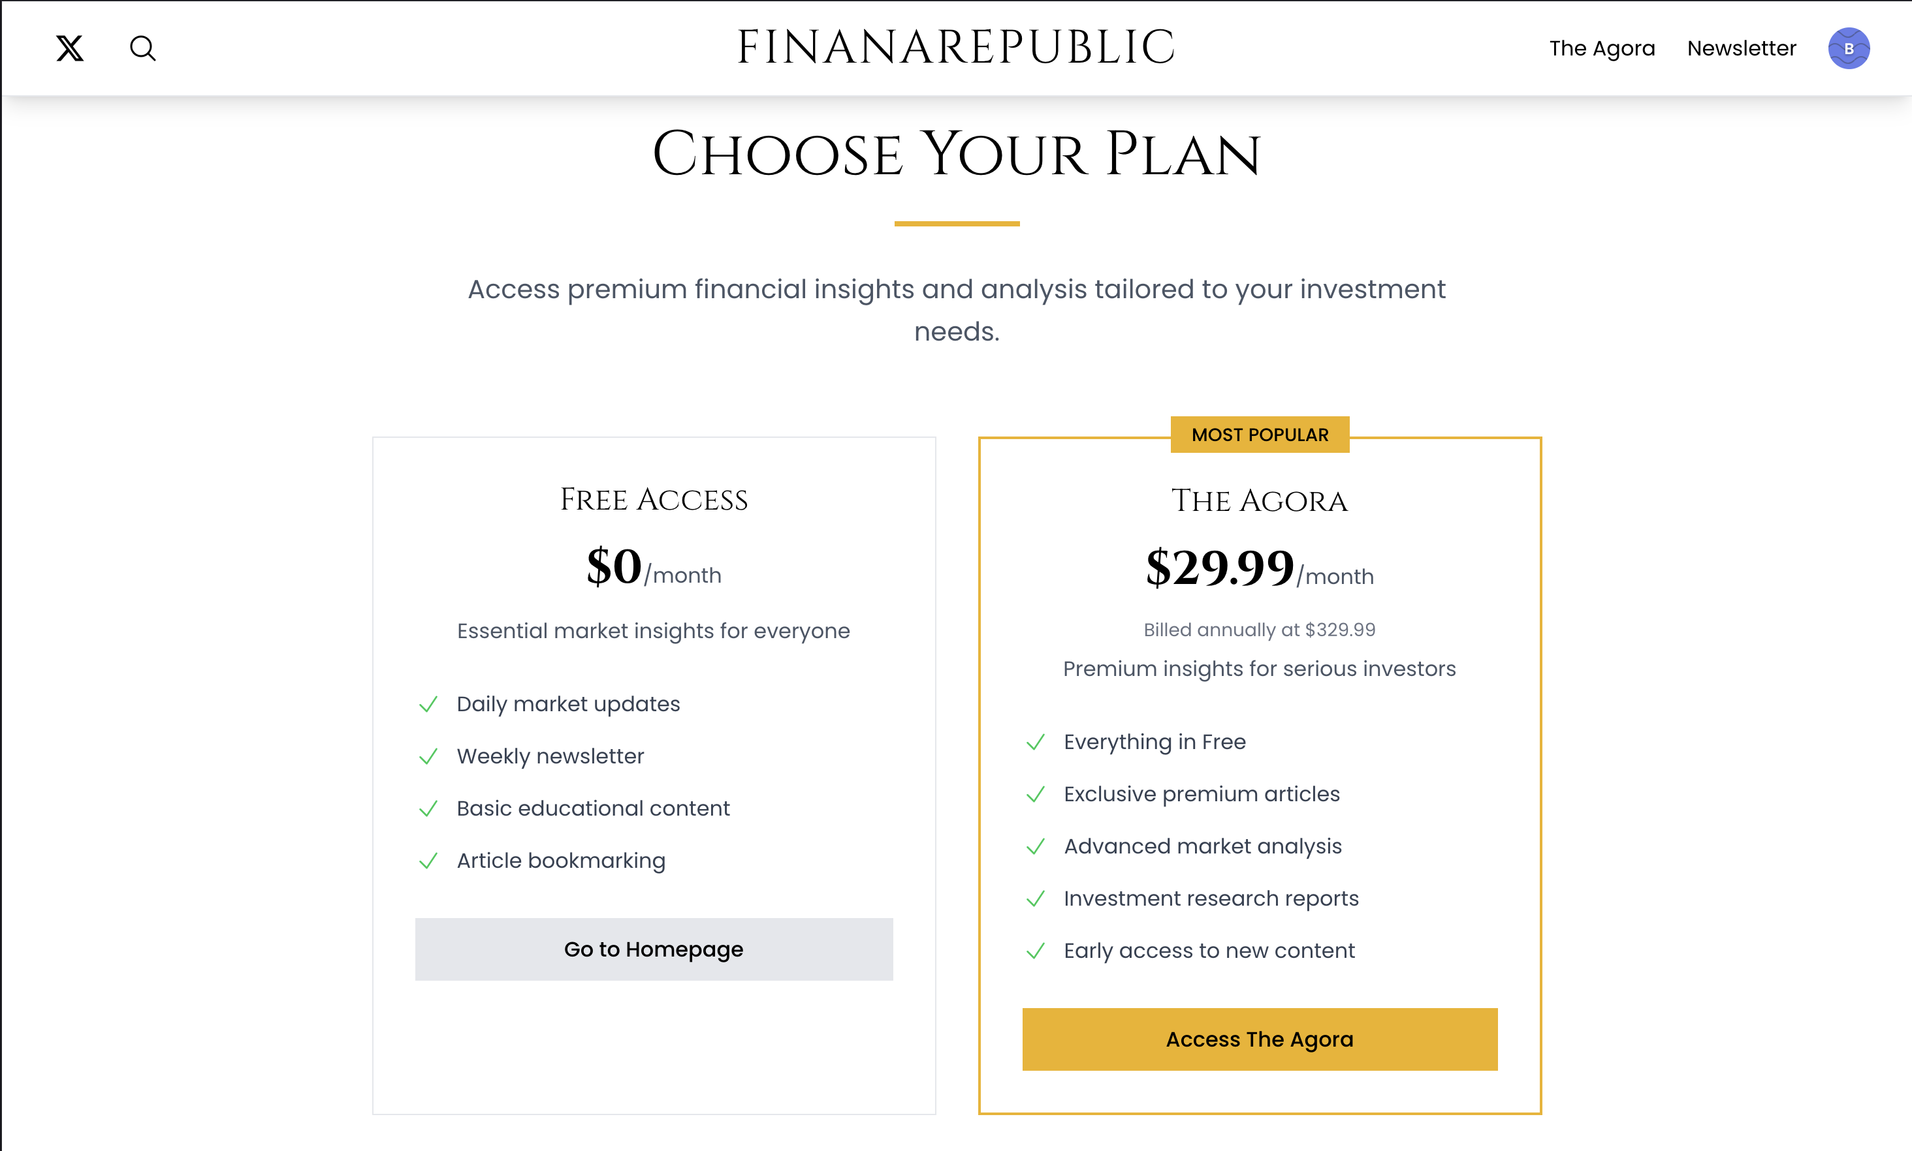
Task: Open the user profile avatar 'B'
Action: click(x=1849, y=48)
